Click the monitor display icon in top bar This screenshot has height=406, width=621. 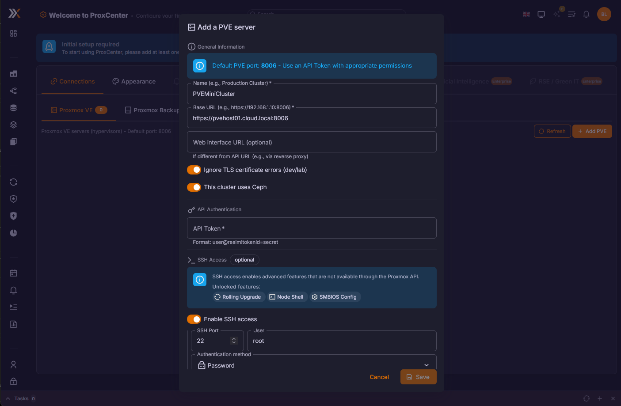click(541, 14)
